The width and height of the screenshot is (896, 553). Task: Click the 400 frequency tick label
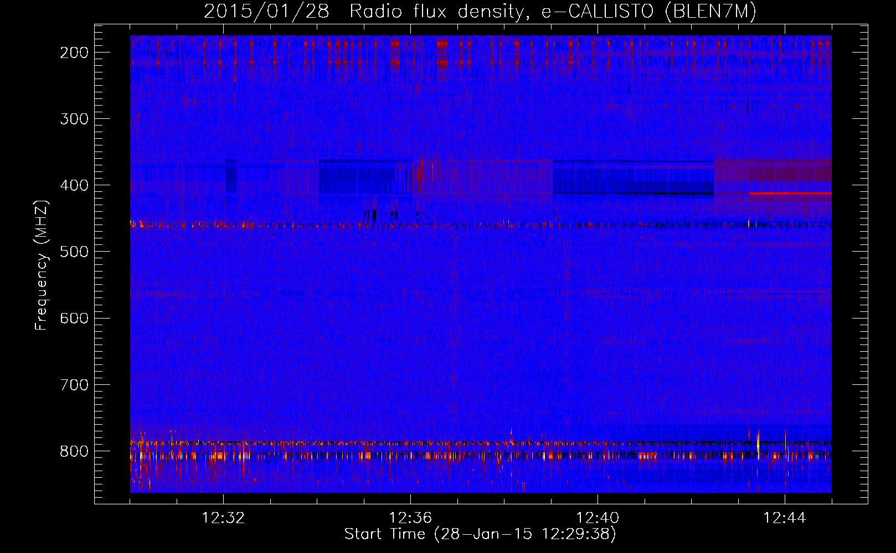74,185
